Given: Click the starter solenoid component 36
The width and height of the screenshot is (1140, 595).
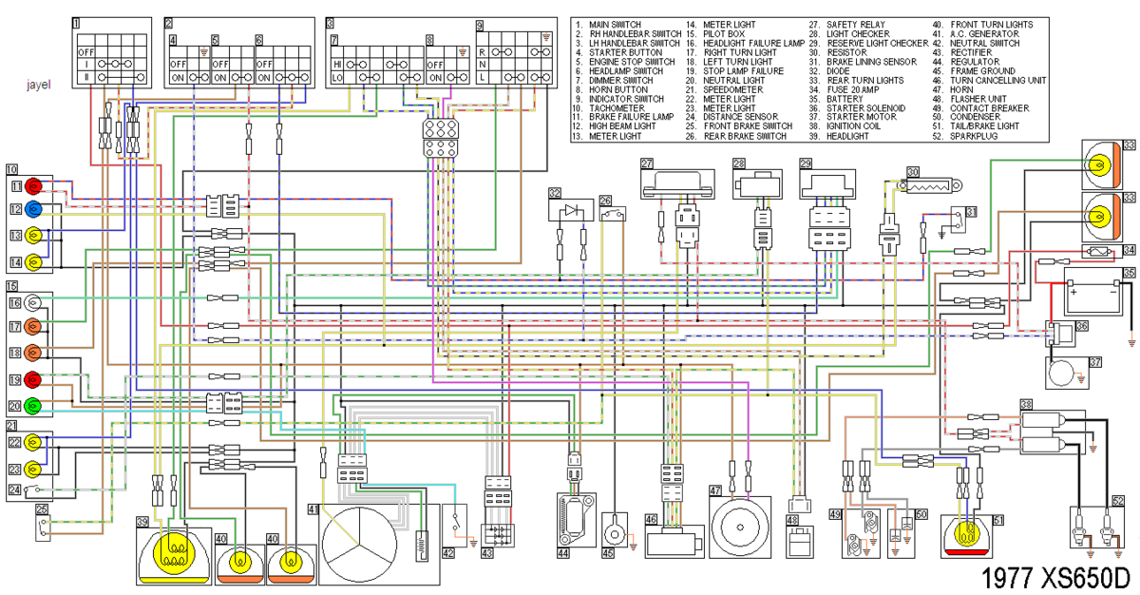Looking at the screenshot, I should 1058,335.
